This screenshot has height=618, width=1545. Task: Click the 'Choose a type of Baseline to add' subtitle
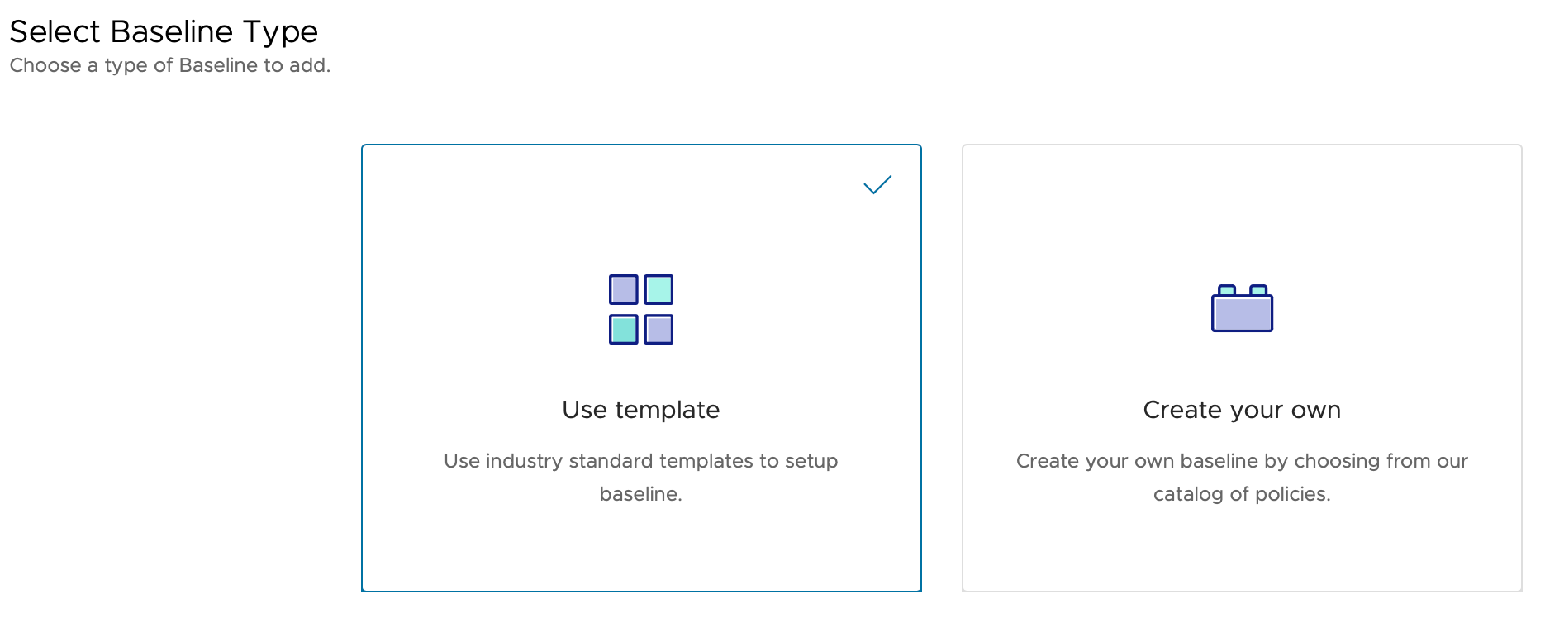pyautogui.click(x=170, y=65)
